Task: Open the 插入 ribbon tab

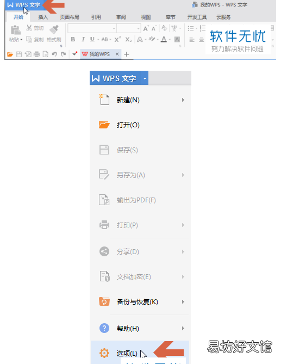Action: pyautogui.click(x=43, y=17)
